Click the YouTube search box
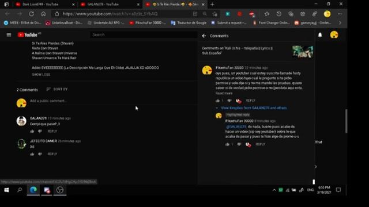This screenshot has width=369, height=207. click(x=144, y=34)
